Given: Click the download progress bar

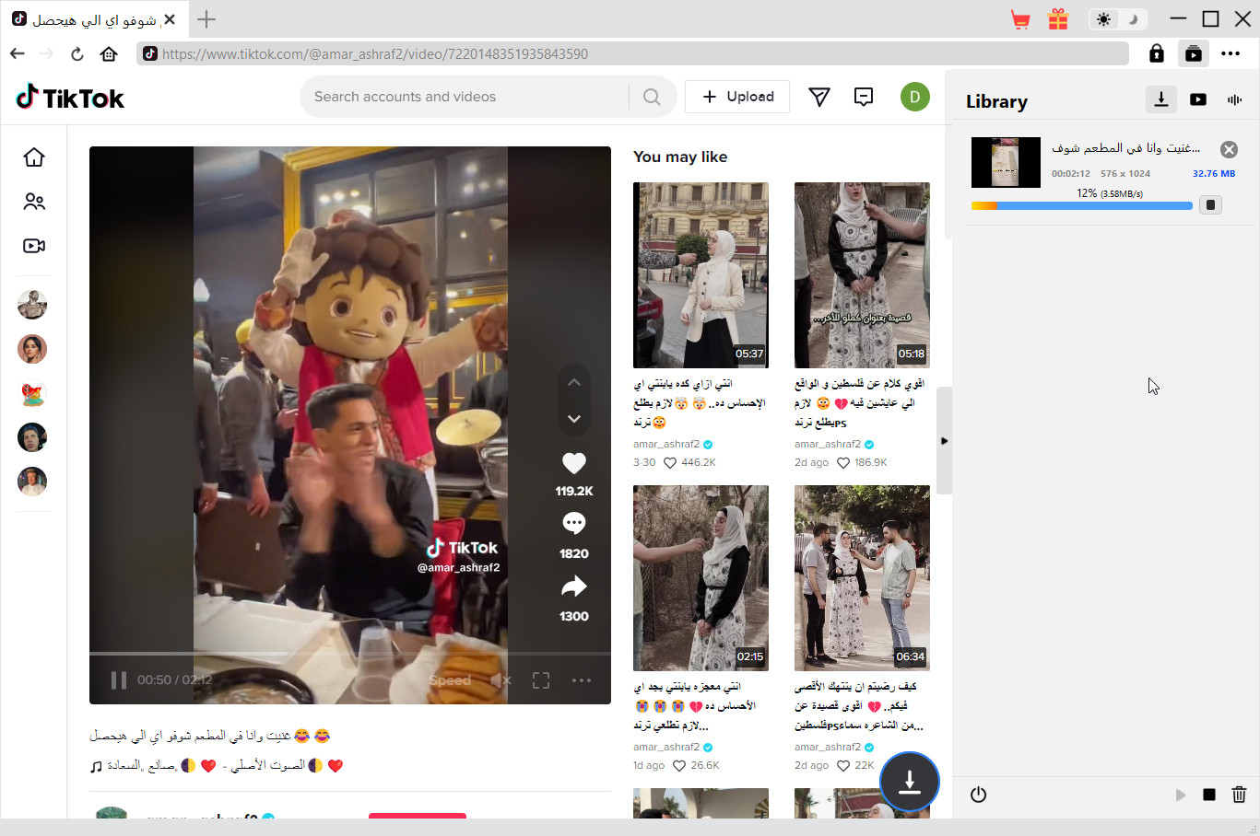Looking at the screenshot, I should point(1082,205).
